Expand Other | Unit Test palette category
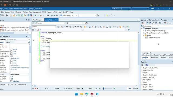The image size is (173, 97). click(142, 70)
